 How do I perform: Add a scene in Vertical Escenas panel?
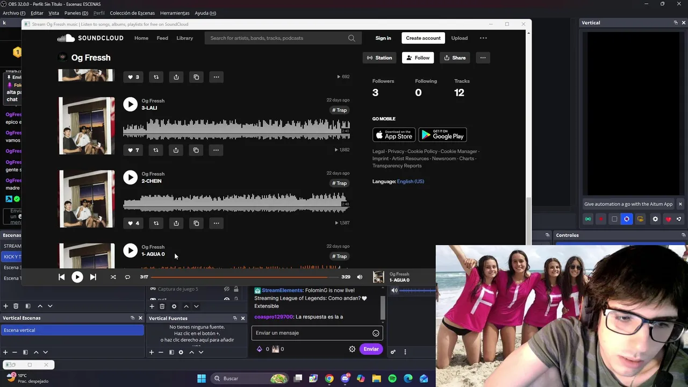click(x=5, y=352)
